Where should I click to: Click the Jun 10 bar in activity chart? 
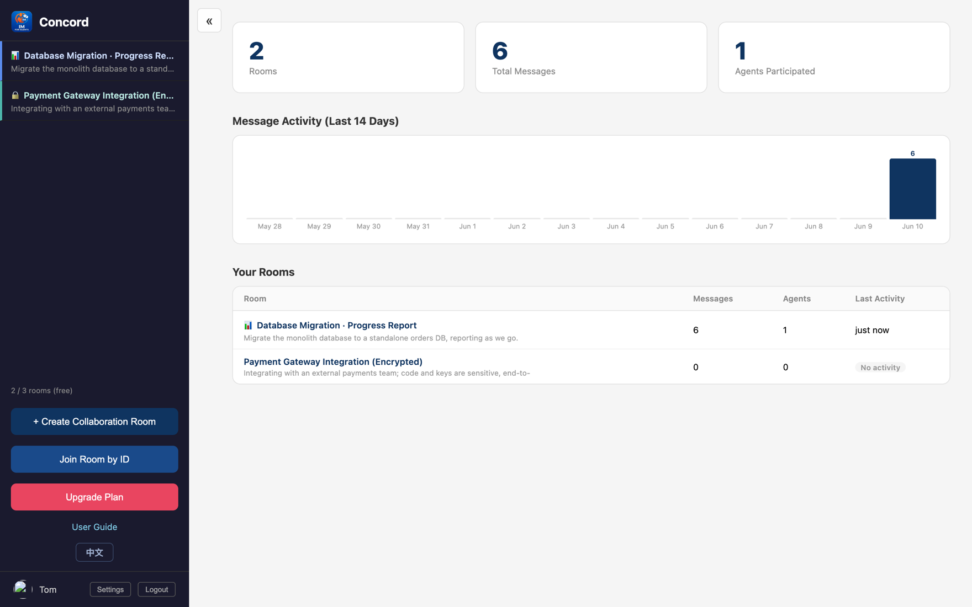pyautogui.click(x=912, y=189)
